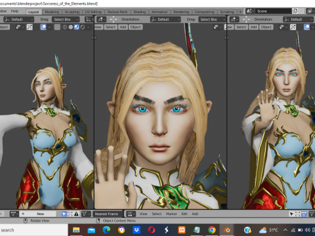Image resolution: width=315 pixels, height=236 pixels.
Task: Switch the left viewport to wireframe shading
Action: pyautogui.click(x=65, y=27)
